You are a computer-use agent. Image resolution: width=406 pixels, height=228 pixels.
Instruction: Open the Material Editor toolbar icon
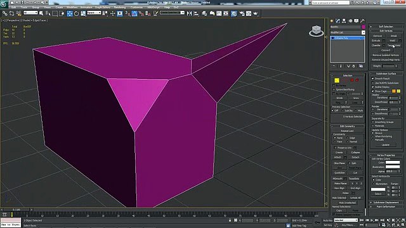coord(234,13)
